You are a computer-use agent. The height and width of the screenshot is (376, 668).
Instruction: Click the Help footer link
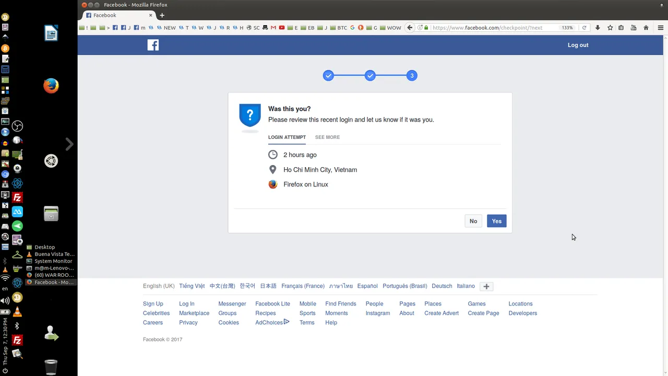point(331,323)
